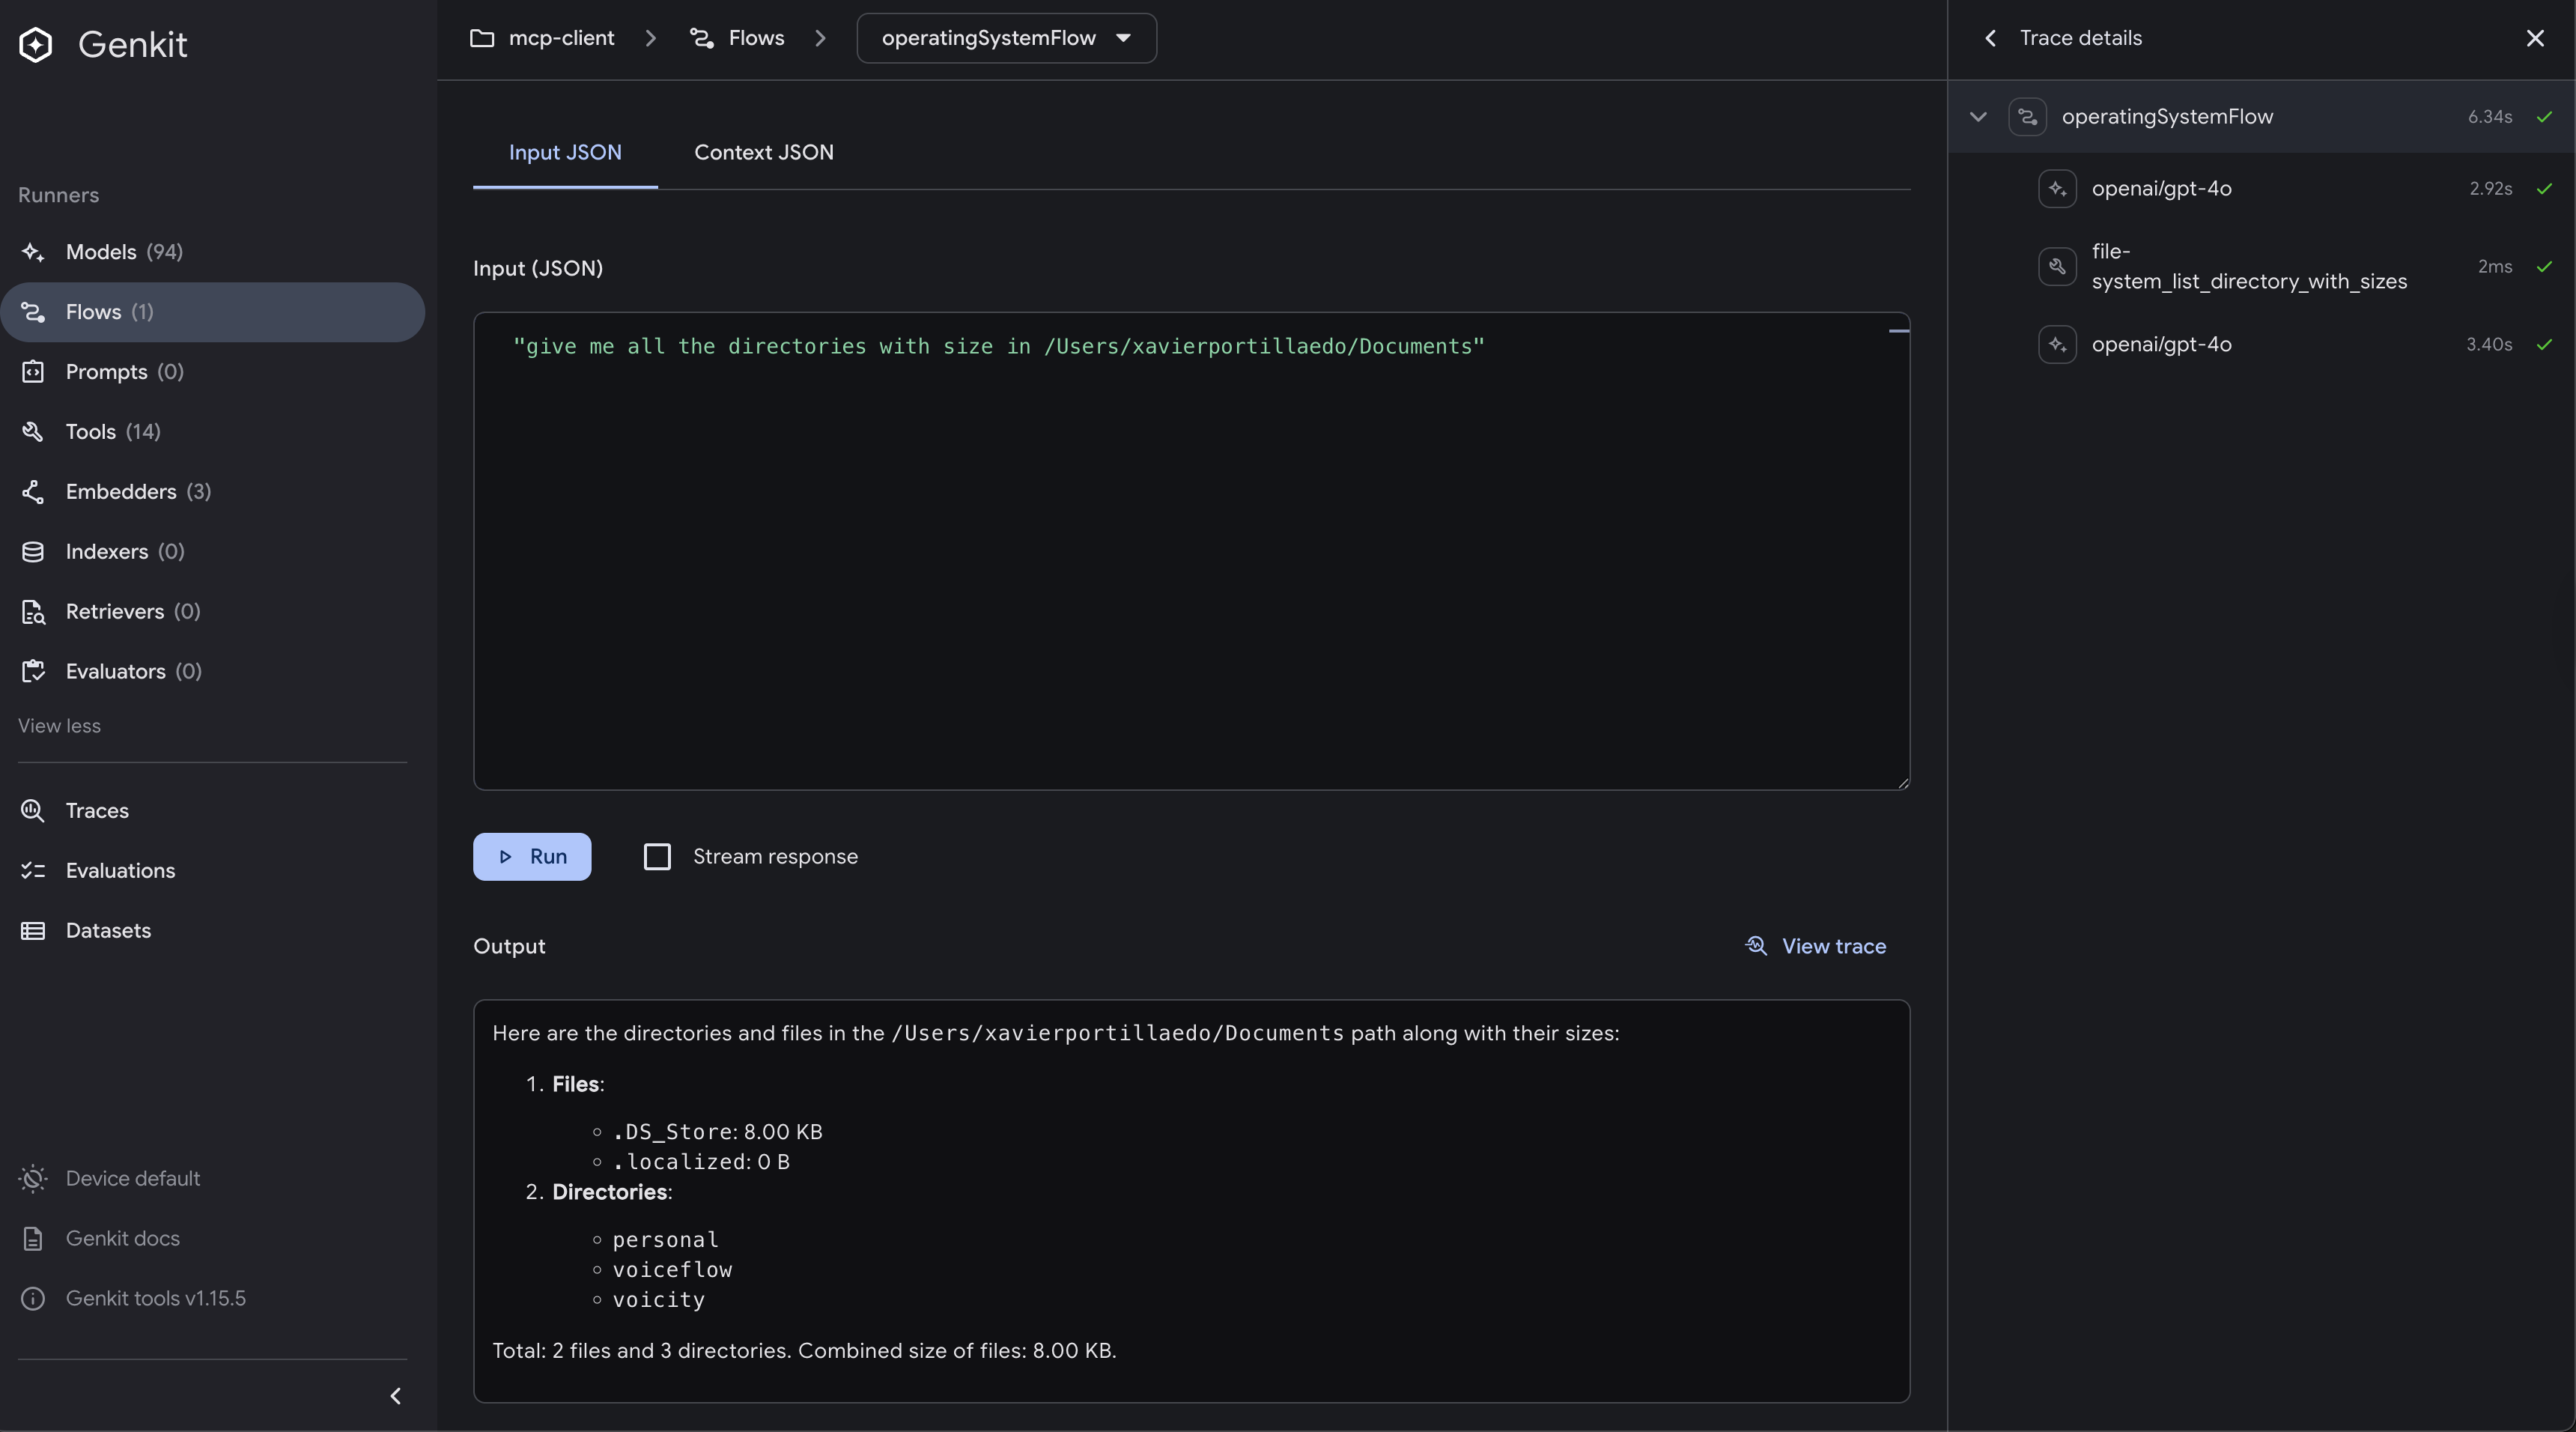2576x1432 pixels.
Task: Collapse runners with View less
Action: click(59, 726)
